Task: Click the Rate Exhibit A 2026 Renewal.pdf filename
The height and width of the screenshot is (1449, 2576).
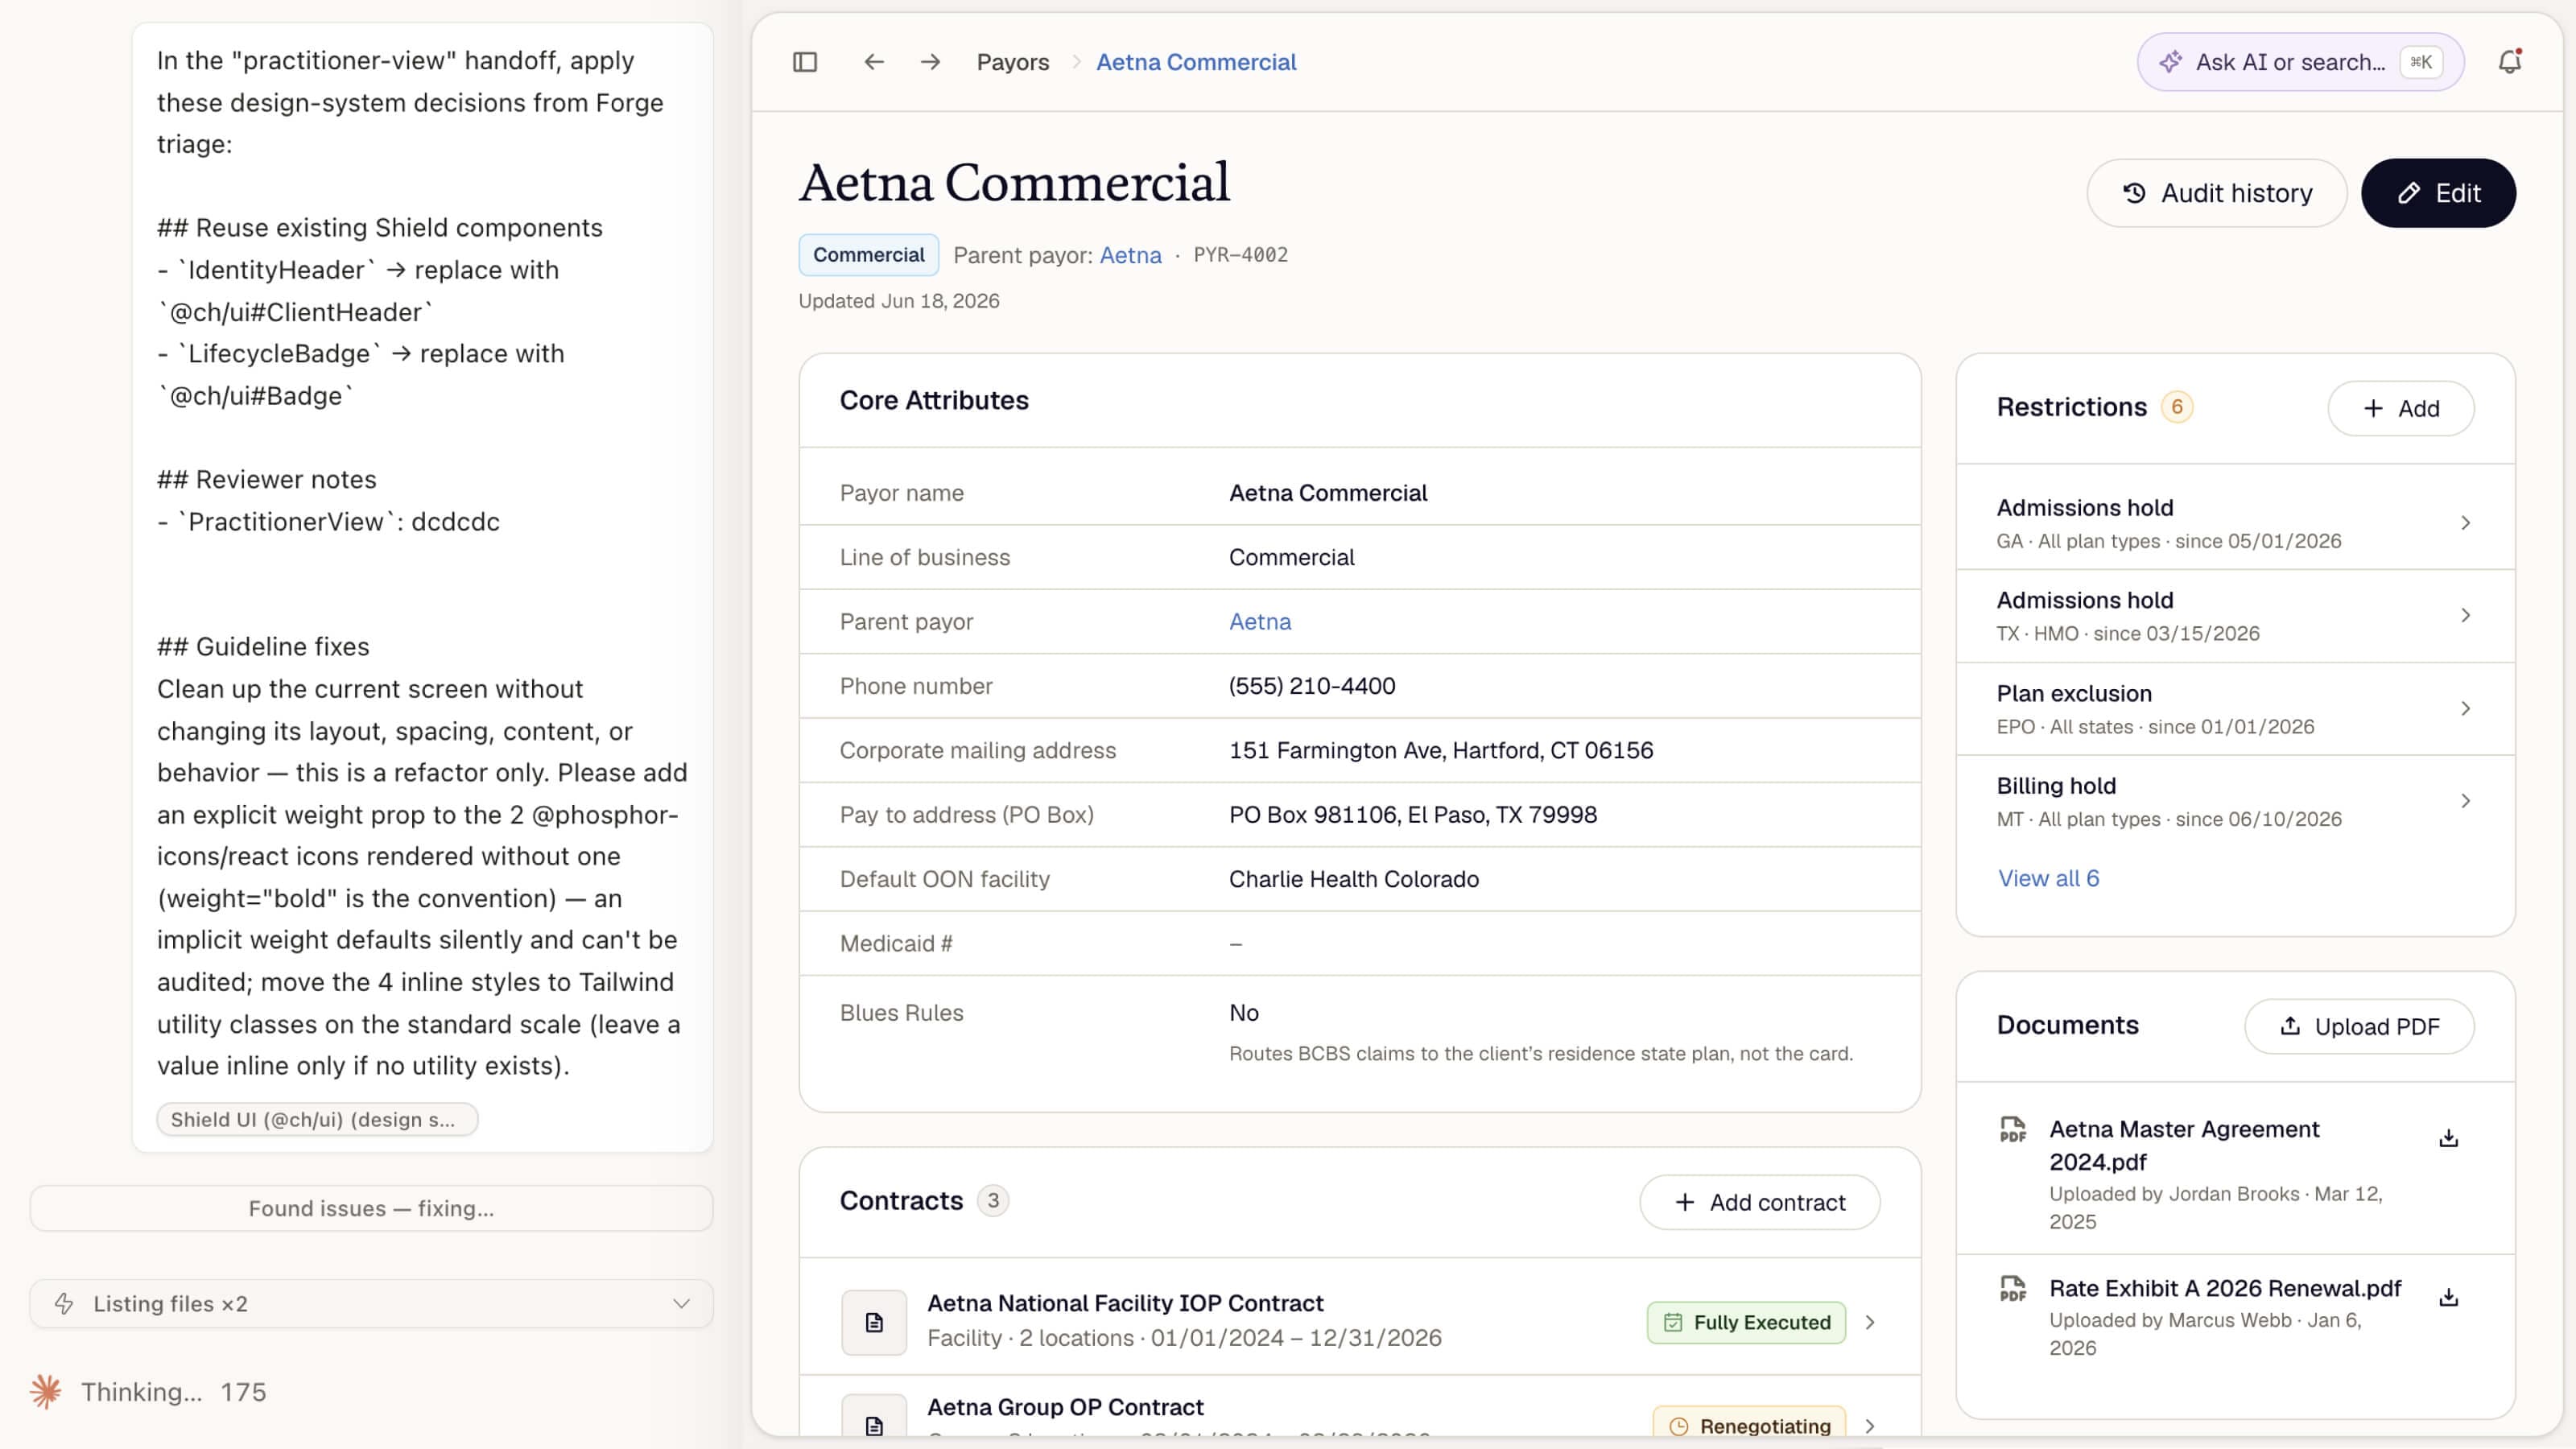Action: [2225, 1288]
